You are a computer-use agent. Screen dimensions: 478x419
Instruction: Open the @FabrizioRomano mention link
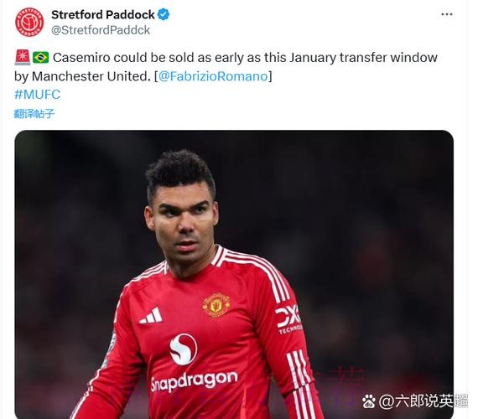point(213,76)
